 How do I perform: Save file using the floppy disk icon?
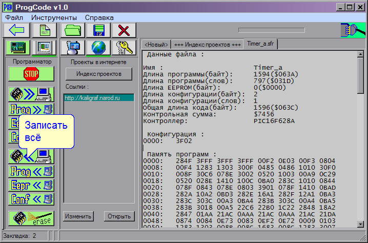coord(98,30)
